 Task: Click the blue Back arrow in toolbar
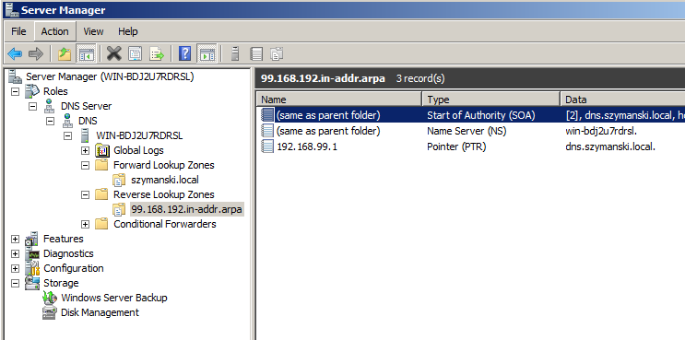point(15,54)
